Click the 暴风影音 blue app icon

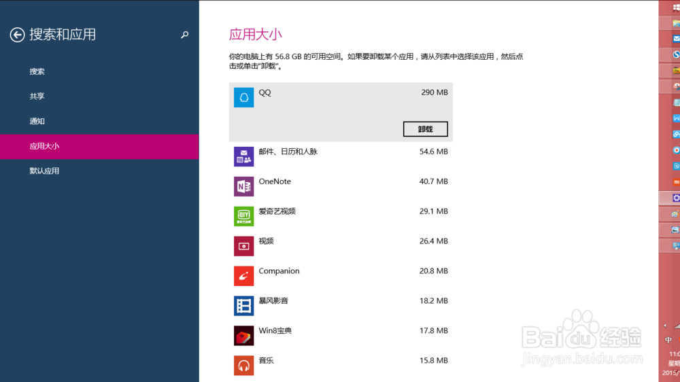coord(243,306)
